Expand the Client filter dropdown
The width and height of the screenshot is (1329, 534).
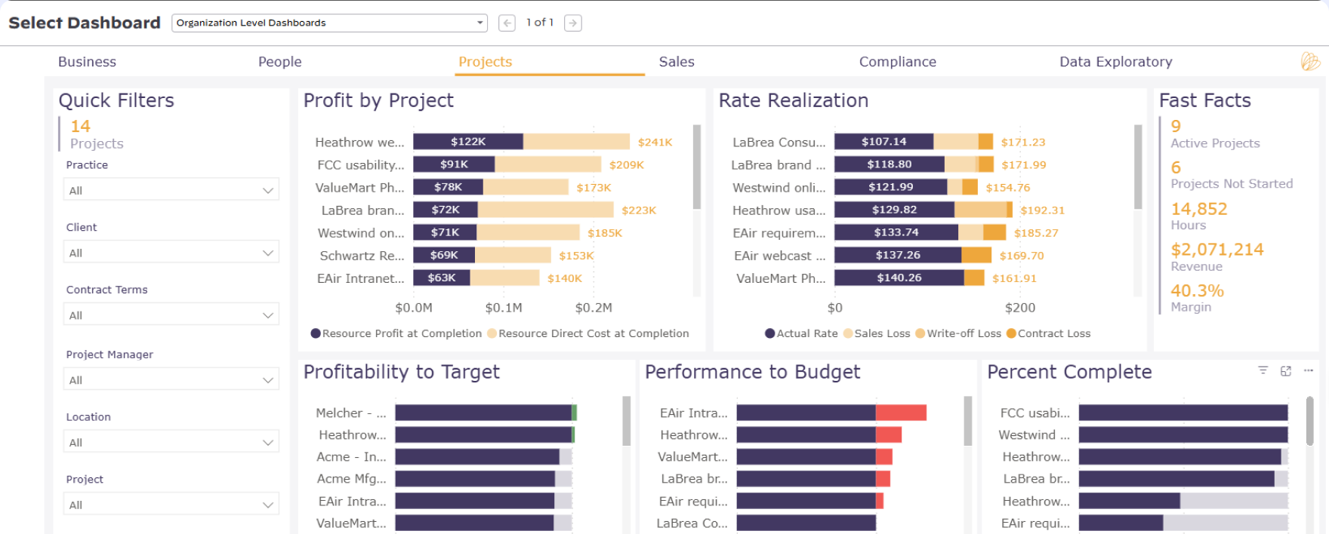click(171, 252)
